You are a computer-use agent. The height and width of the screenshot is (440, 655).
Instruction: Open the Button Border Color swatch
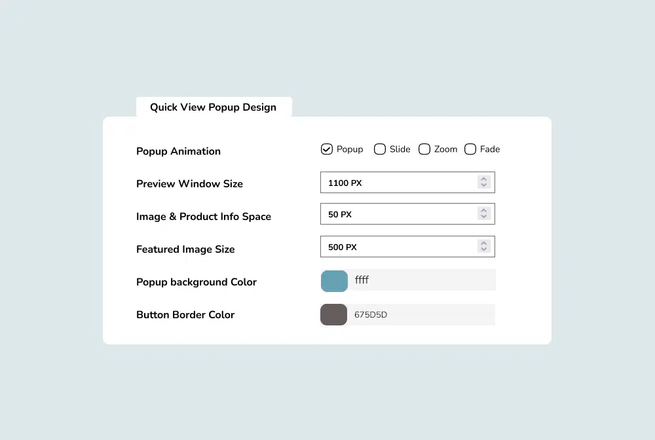pyautogui.click(x=333, y=314)
